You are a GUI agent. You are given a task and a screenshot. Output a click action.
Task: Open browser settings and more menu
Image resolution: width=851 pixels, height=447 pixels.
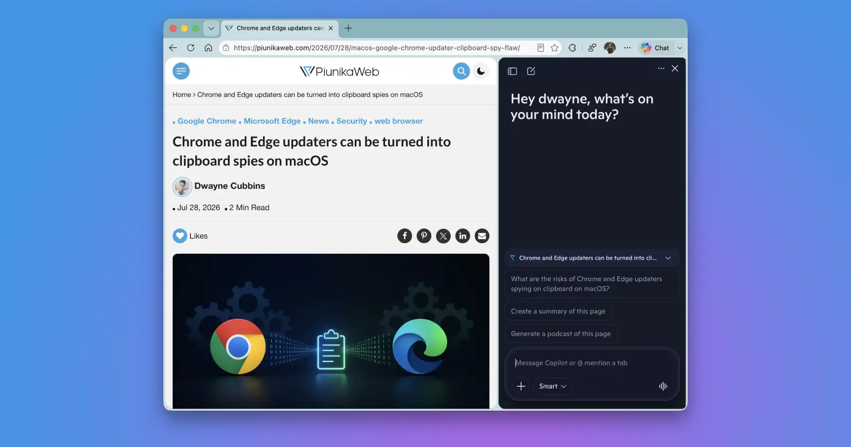point(628,48)
